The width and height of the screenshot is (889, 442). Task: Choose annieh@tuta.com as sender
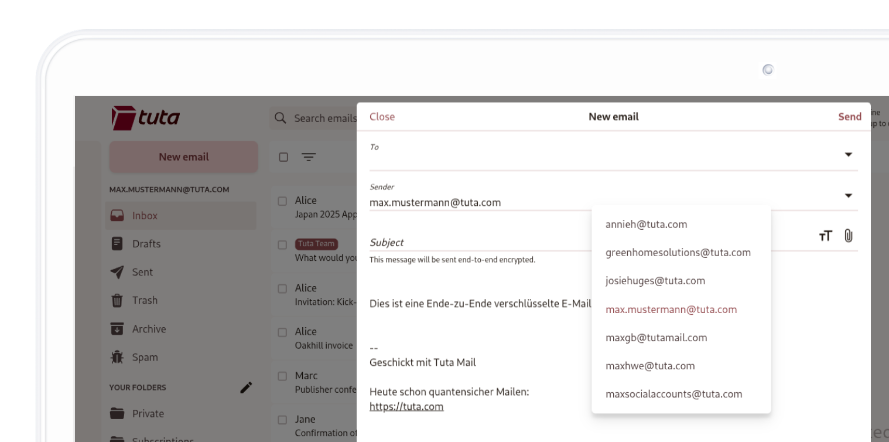681,225
